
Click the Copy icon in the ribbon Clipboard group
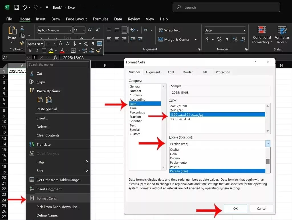point(22,35)
